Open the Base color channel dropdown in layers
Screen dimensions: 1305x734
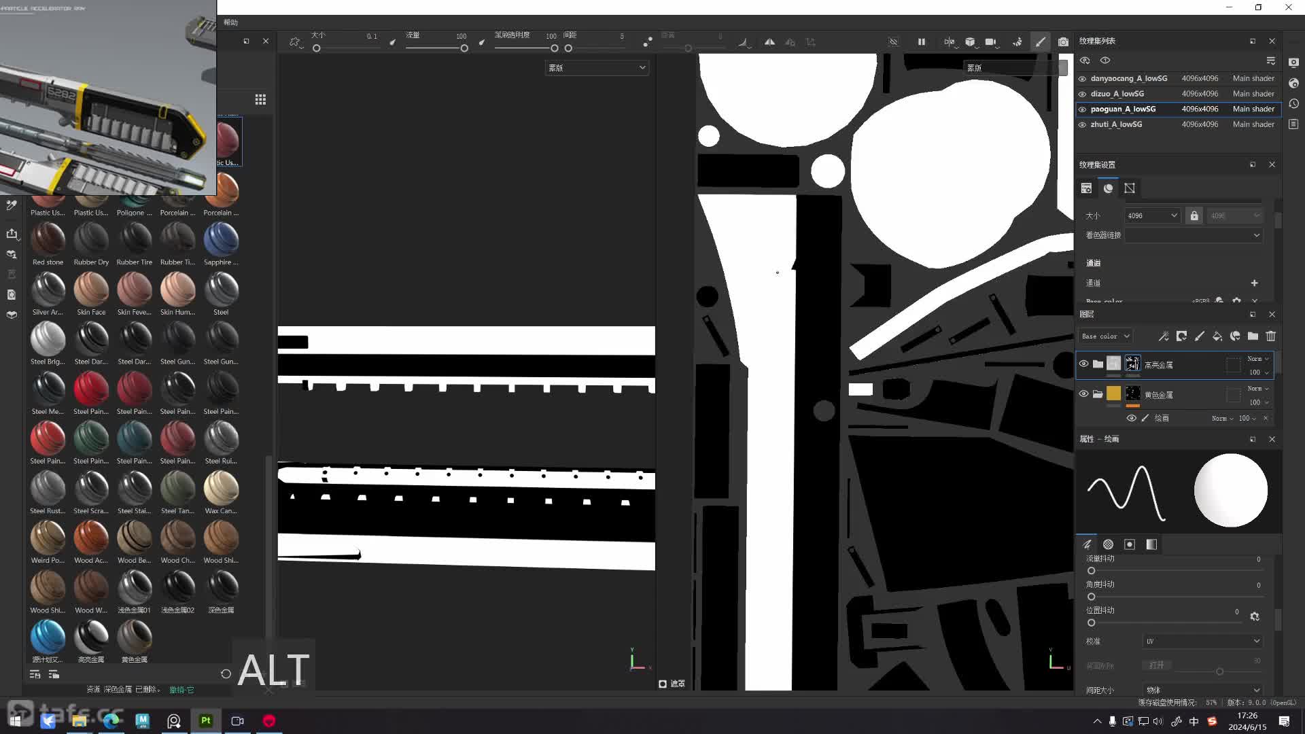tap(1106, 336)
